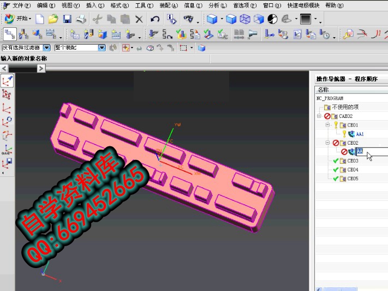Viewport: 388px width, 291px height.
Task: Collapse the CE01 tree node
Action: click(x=329, y=125)
